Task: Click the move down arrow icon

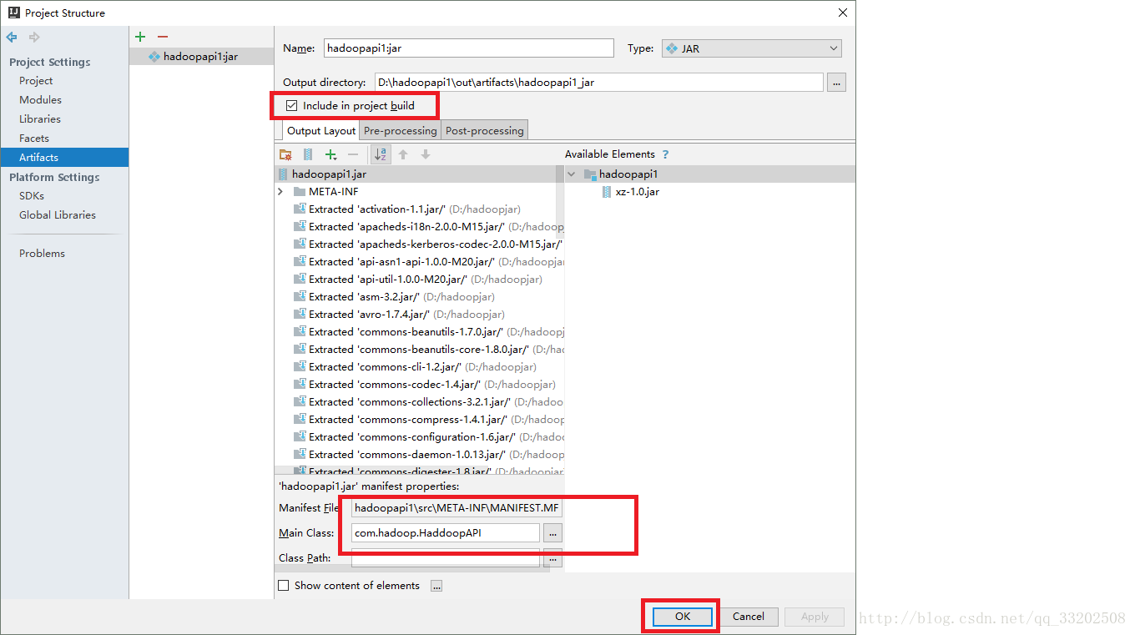Action: (426, 154)
